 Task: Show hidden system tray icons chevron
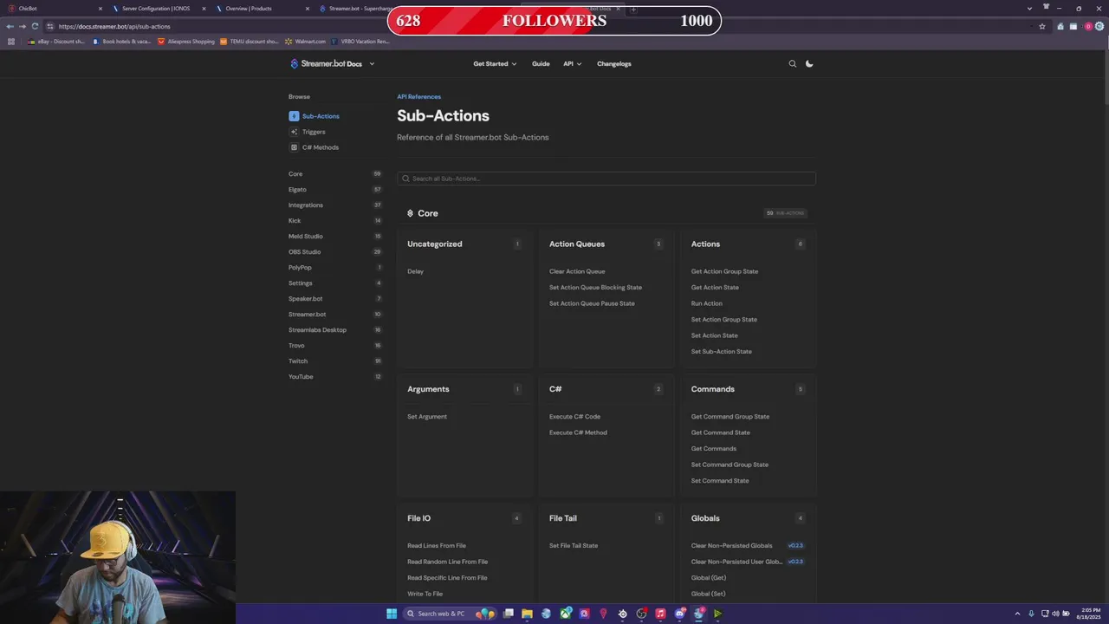click(x=1017, y=614)
